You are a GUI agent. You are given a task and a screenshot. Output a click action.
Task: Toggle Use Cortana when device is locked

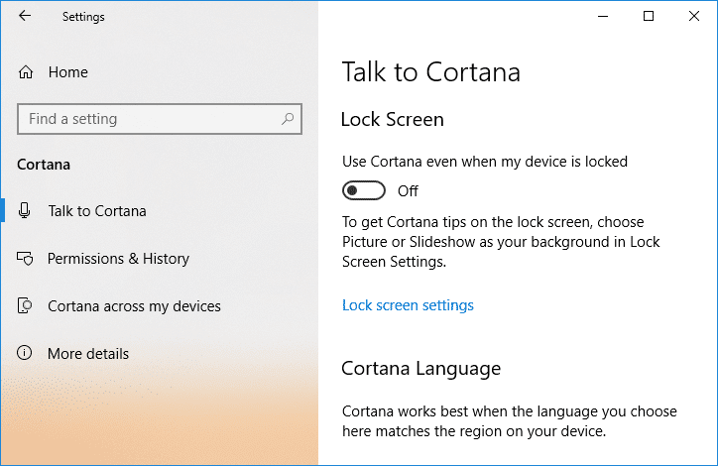[364, 190]
